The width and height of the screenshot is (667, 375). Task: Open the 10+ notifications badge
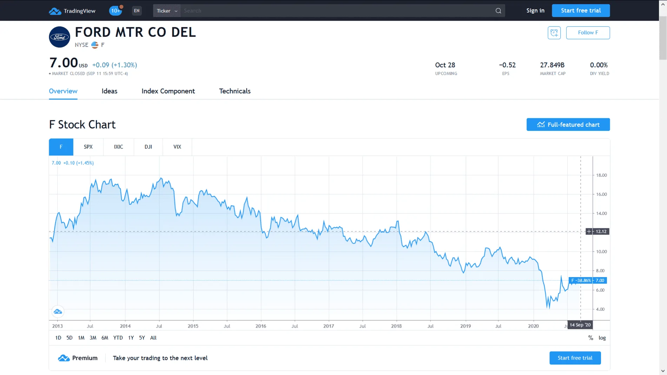tap(115, 11)
